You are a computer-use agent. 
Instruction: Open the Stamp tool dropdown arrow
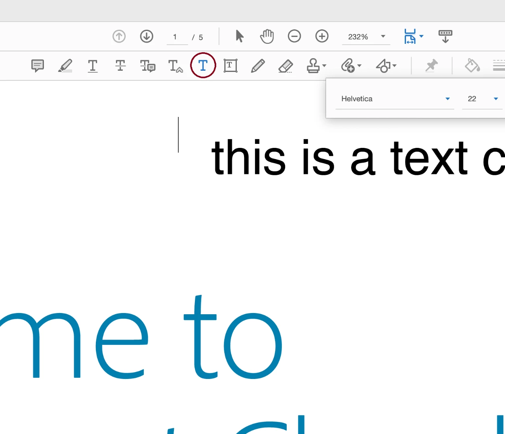click(324, 66)
